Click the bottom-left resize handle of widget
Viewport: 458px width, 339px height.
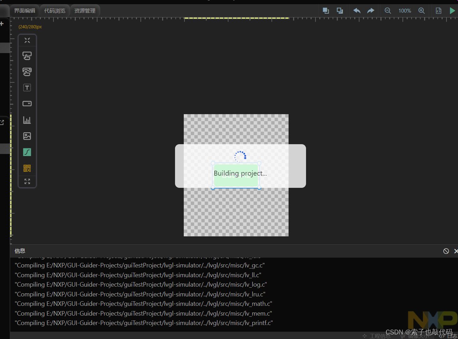[213, 188]
